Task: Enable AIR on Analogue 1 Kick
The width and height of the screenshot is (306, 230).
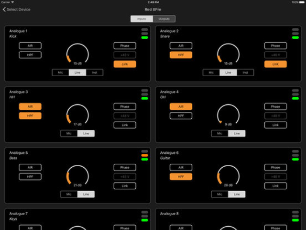Action: click(30, 46)
